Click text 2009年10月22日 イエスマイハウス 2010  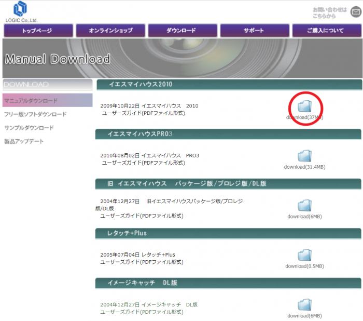coord(149,106)
